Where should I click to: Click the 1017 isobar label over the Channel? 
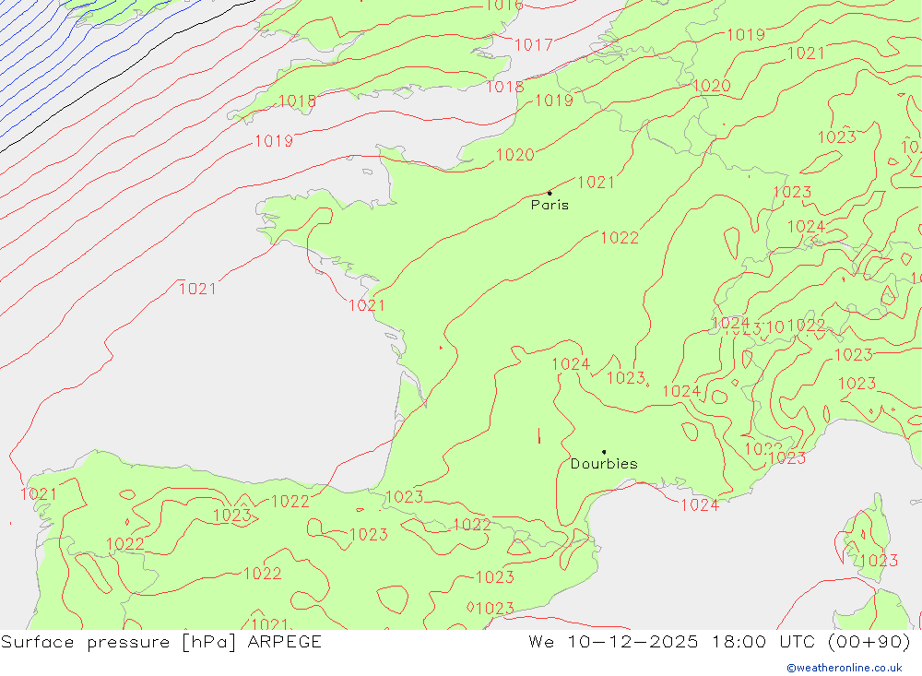coord(533,44)
